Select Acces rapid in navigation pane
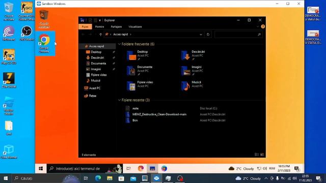 pyautogui.click(x=97, y=46)
